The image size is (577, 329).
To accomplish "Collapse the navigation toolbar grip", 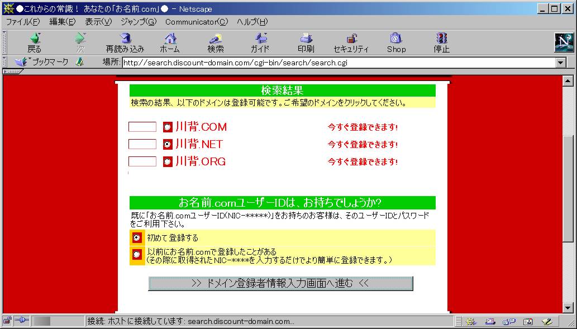I will click(4, 42).
